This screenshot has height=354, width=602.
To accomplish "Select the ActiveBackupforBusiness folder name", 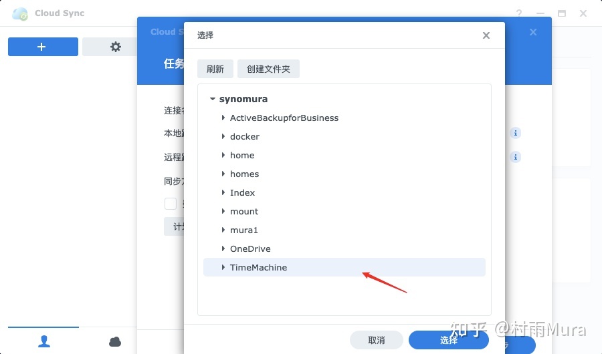I will point(284,118).
